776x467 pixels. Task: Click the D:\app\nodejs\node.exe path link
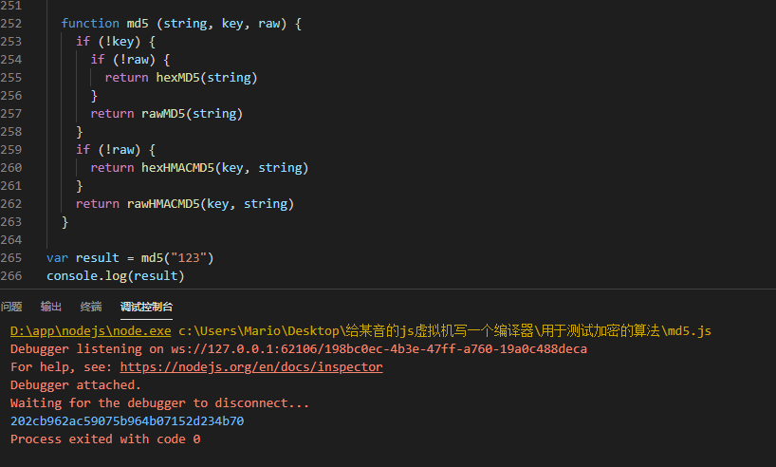click(x=90, y=331)
